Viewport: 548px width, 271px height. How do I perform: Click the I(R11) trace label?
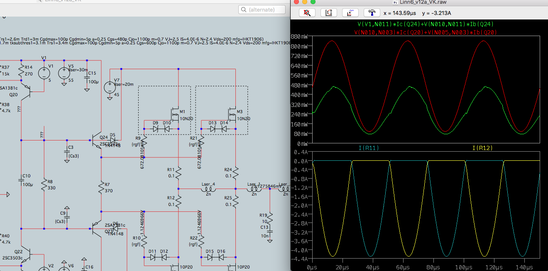(369, 148)
